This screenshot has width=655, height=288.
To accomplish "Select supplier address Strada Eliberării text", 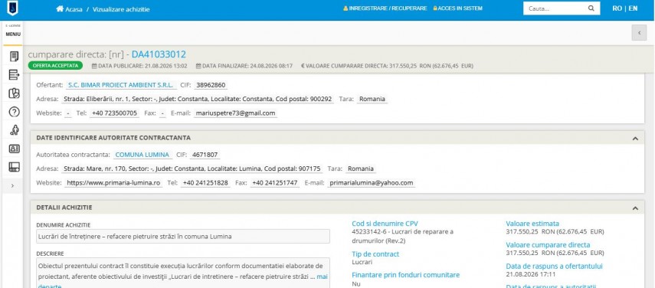I will coord(198,100).
